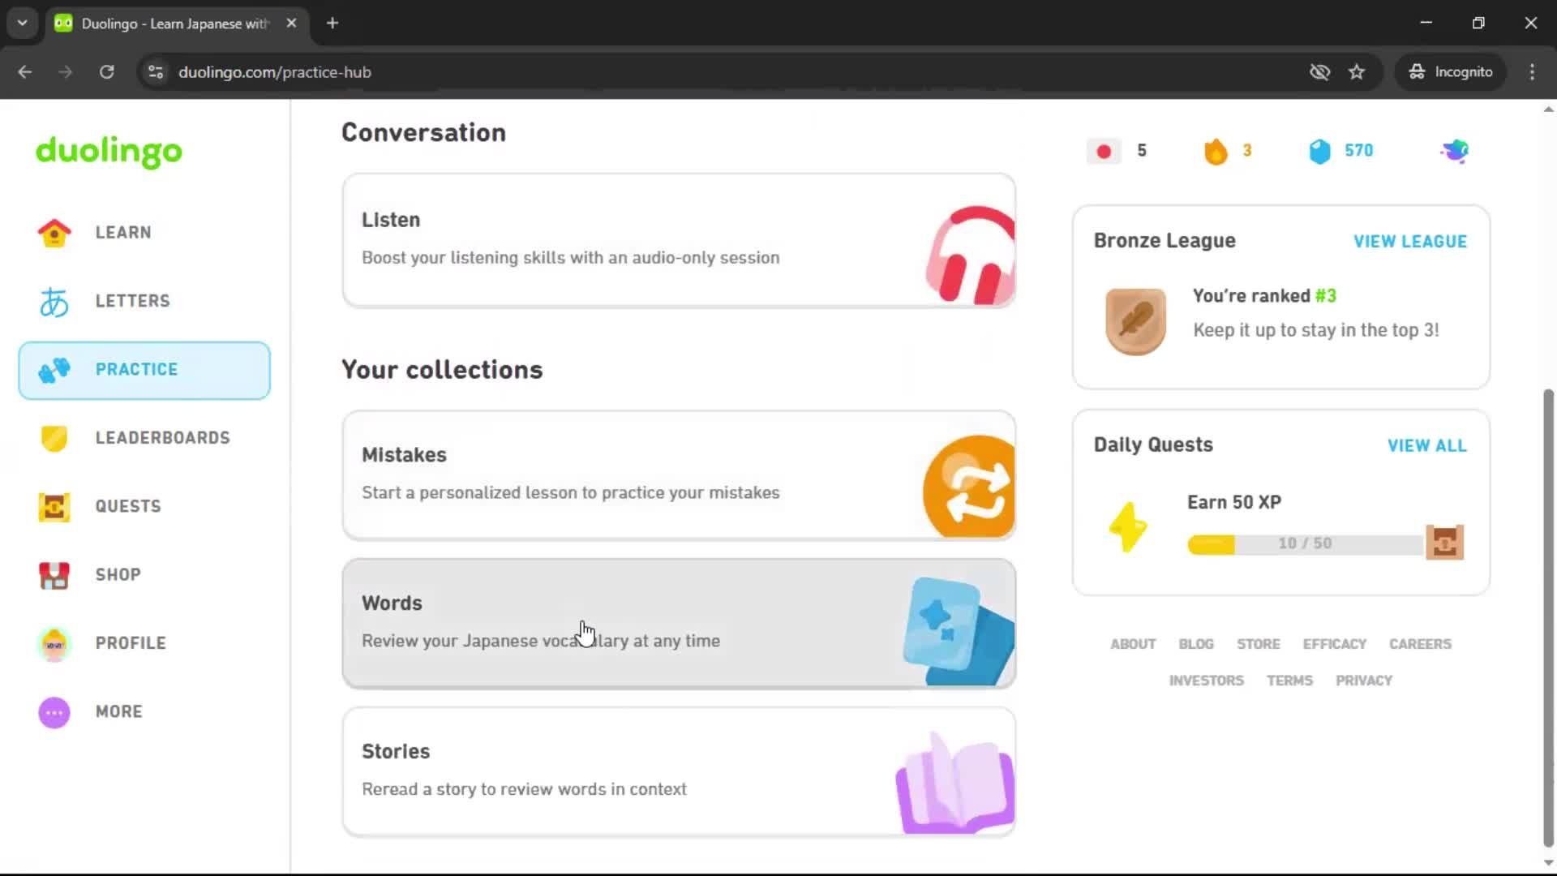Open the Duolingo owl mascot icon
This screenshot has height=876, width=1557.
coord(1454,151)
